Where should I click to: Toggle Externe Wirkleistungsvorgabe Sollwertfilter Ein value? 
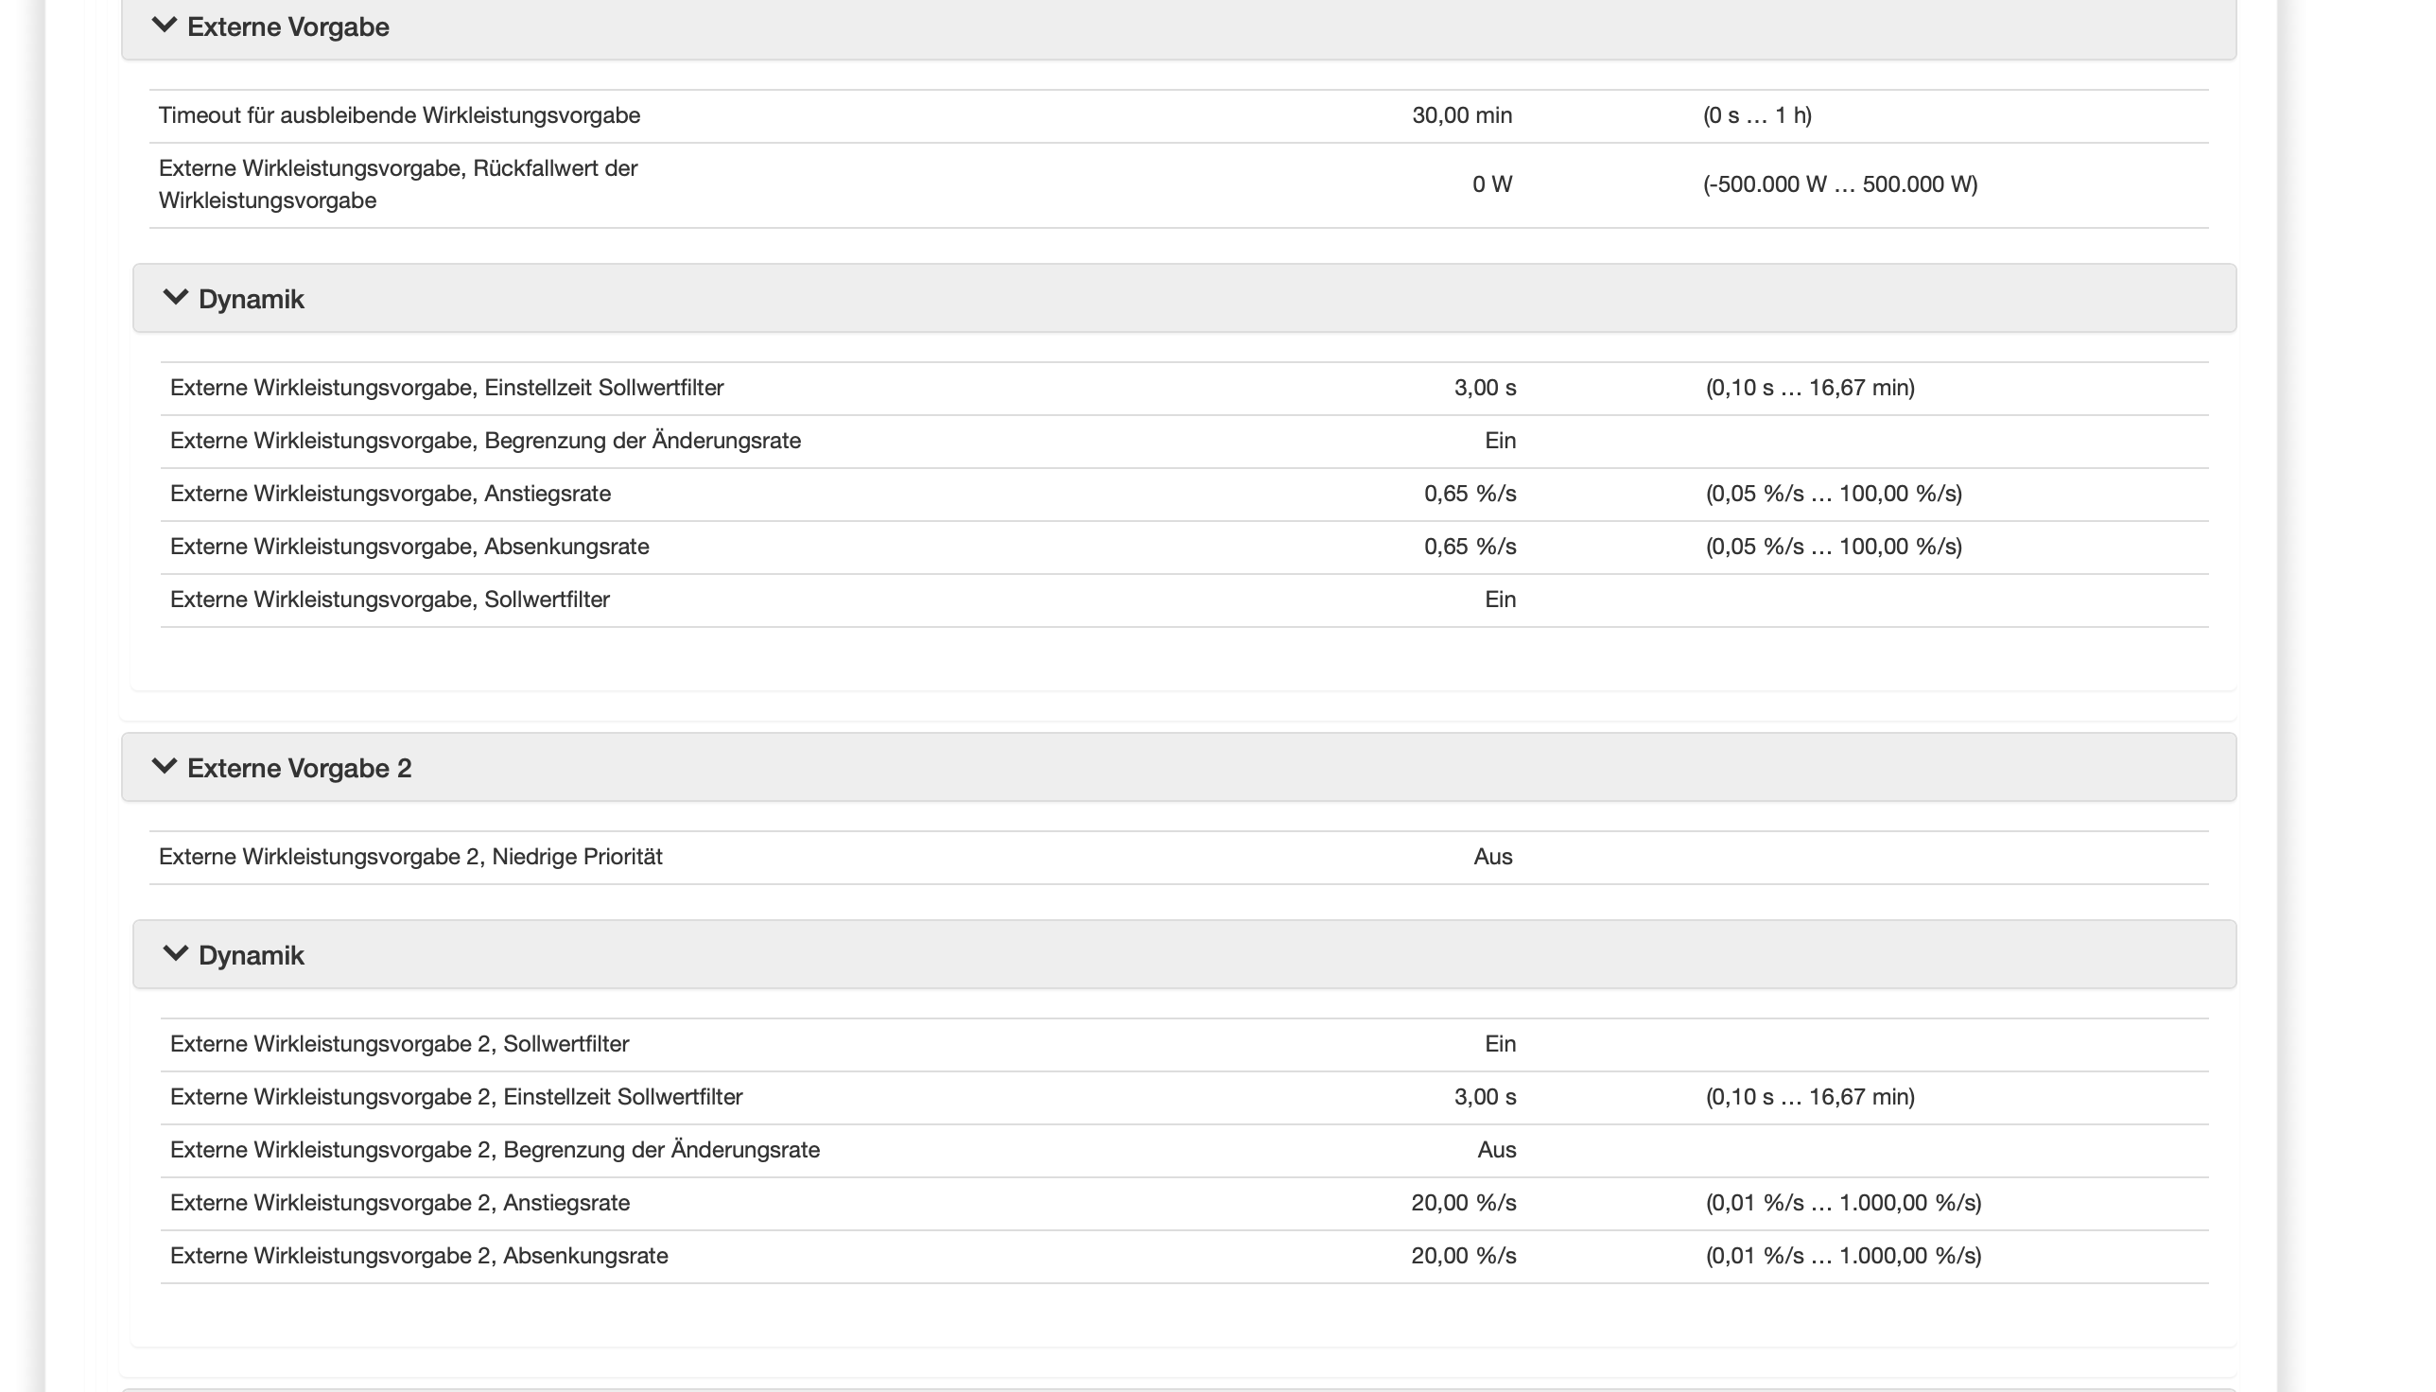1500,600
